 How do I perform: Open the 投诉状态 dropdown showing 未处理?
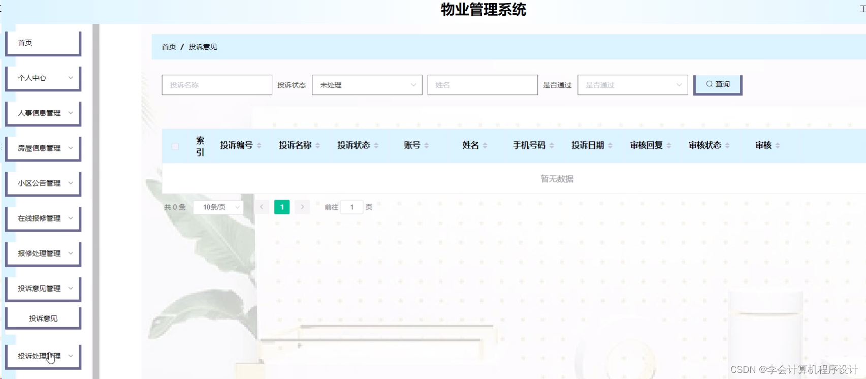[x=367, y=85]
